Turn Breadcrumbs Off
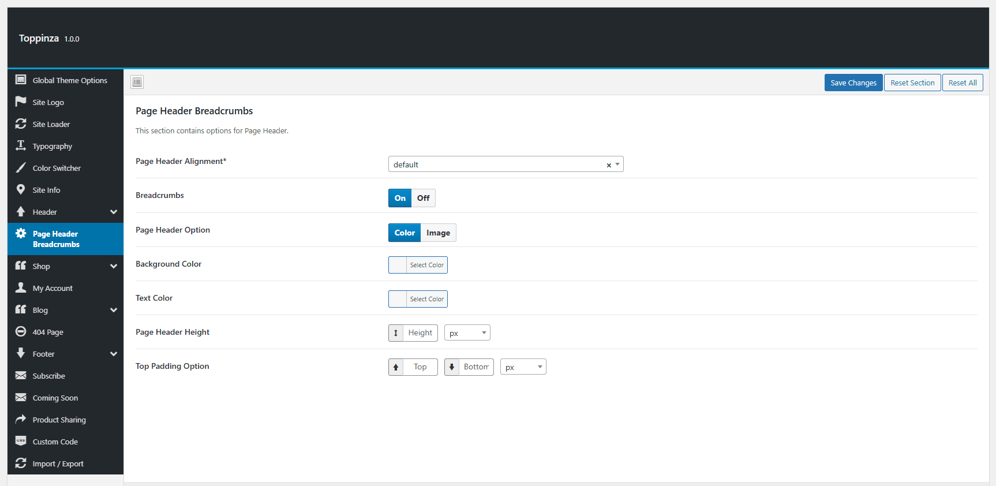 coord(424,198)
